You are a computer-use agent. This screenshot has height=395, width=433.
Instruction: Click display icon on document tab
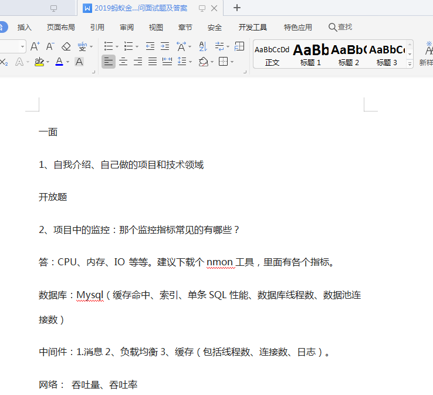tap(202, 8)
